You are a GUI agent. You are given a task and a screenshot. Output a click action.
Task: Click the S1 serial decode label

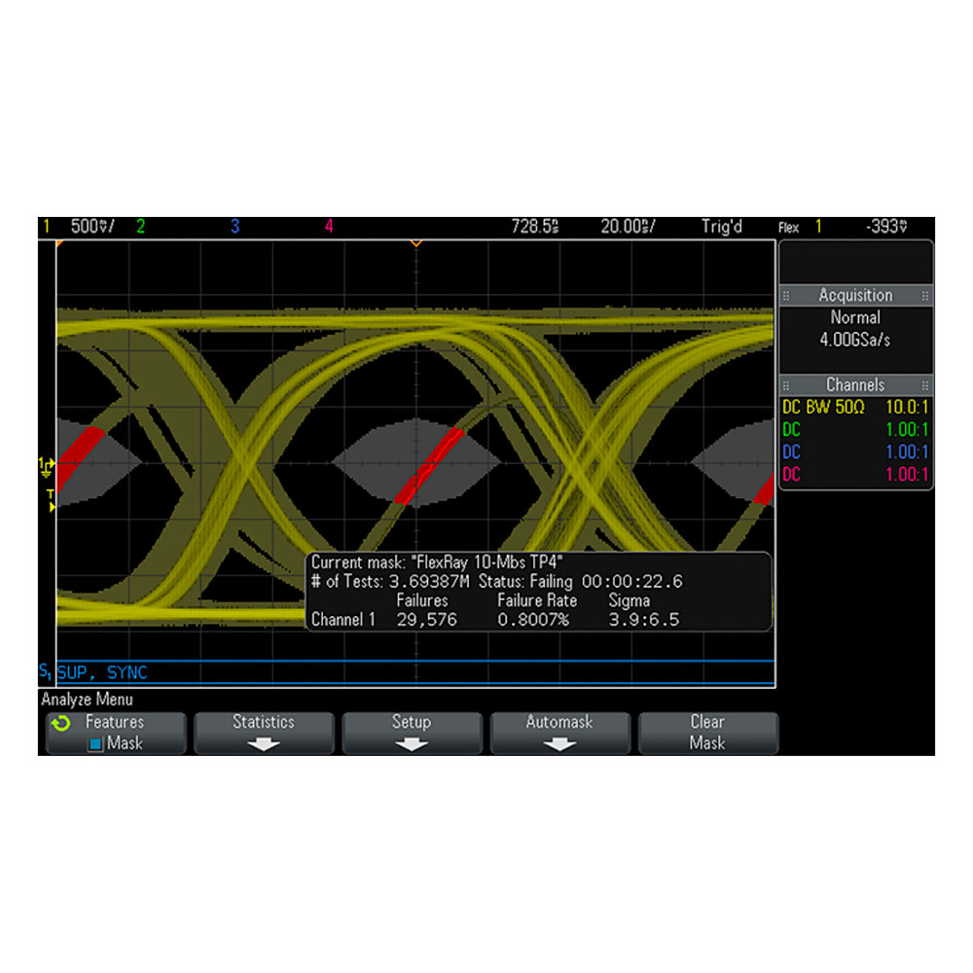(46, 670)
